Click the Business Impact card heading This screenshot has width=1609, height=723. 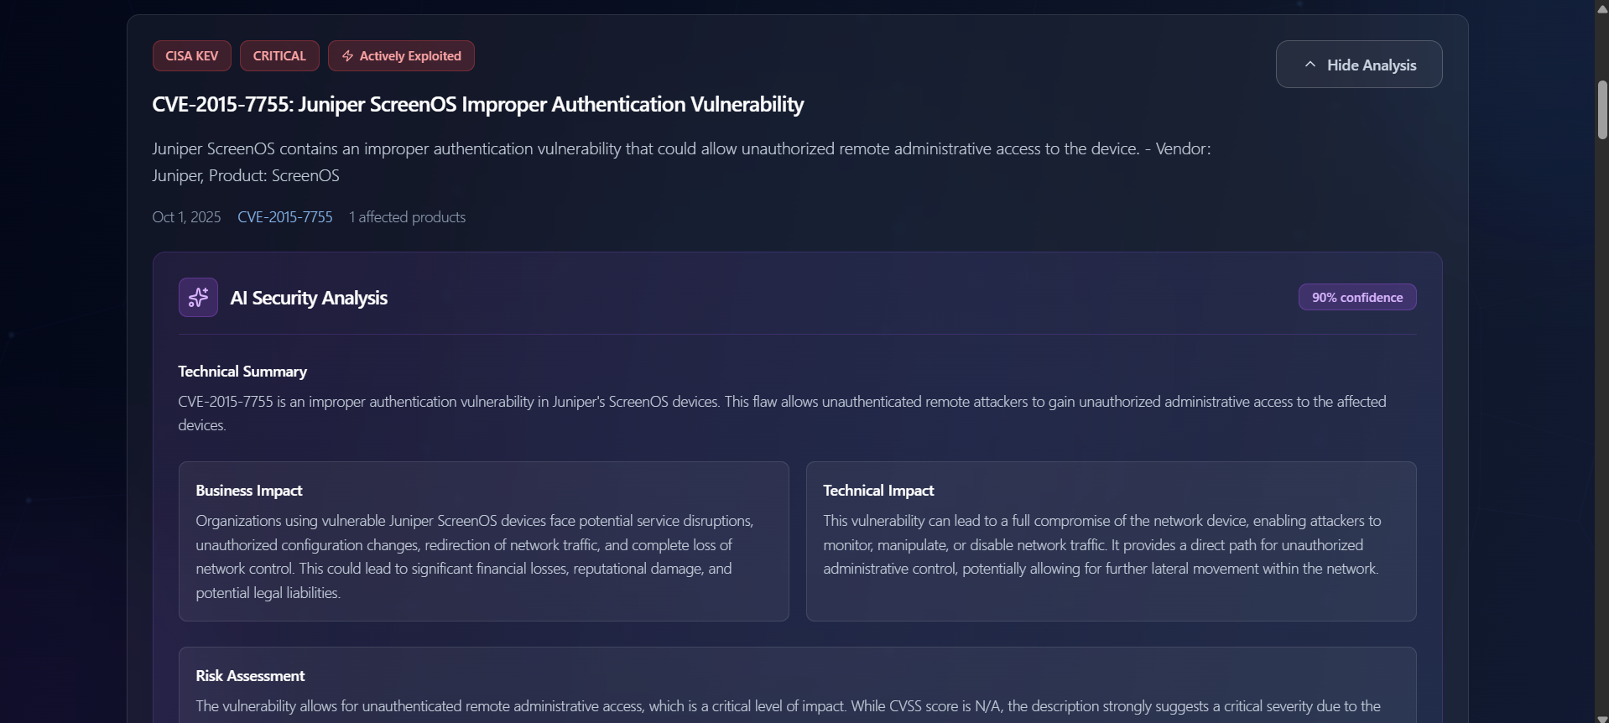point(249,491)
